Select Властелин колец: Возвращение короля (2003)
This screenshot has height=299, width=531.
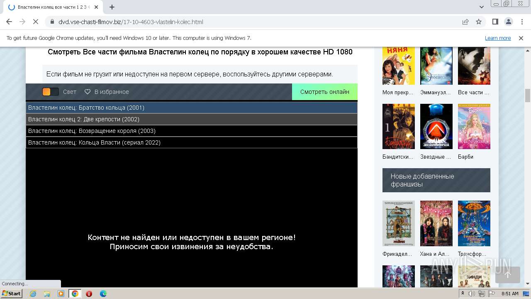tap(191, 131)
